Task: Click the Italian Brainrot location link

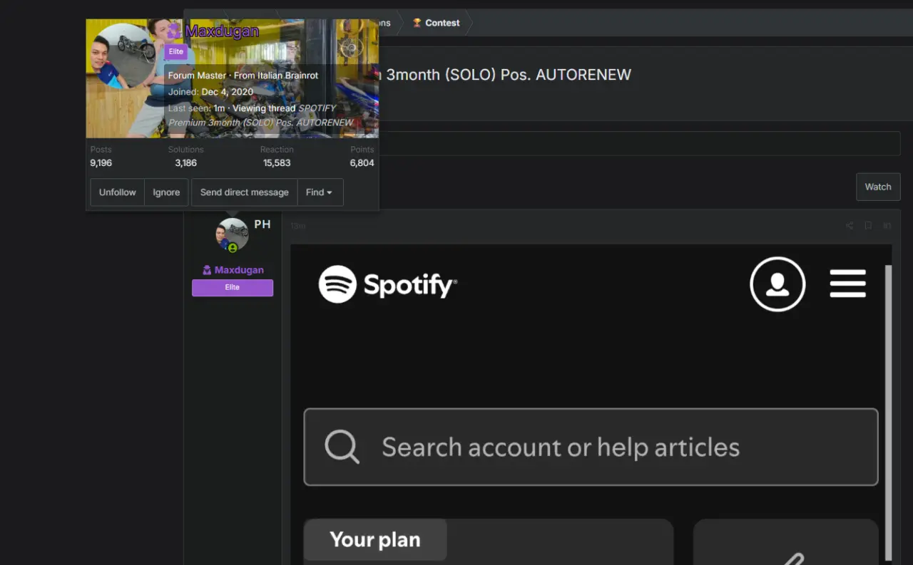Action: 287,76
